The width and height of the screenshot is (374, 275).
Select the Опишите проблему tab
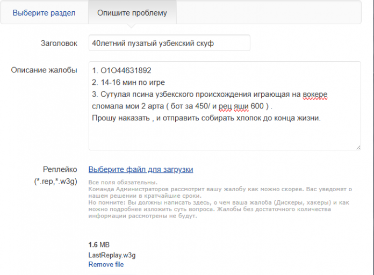coord(132,13)
